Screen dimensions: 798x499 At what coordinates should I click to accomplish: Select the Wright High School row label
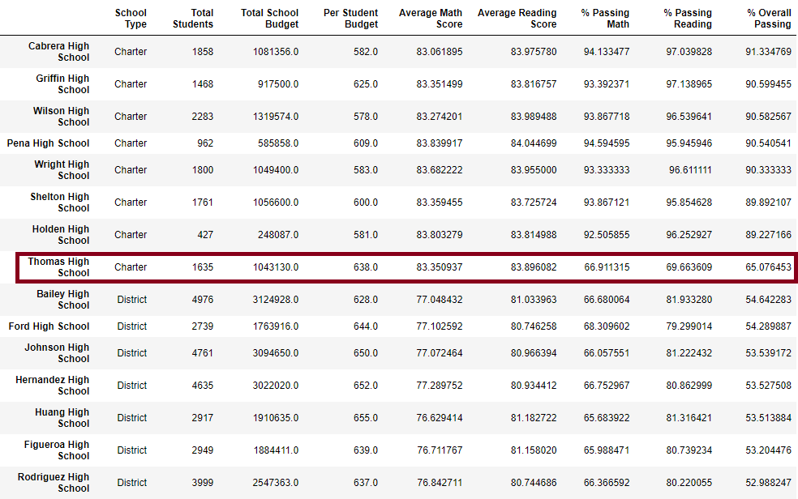pyautogui.click(x=62, y=170)
